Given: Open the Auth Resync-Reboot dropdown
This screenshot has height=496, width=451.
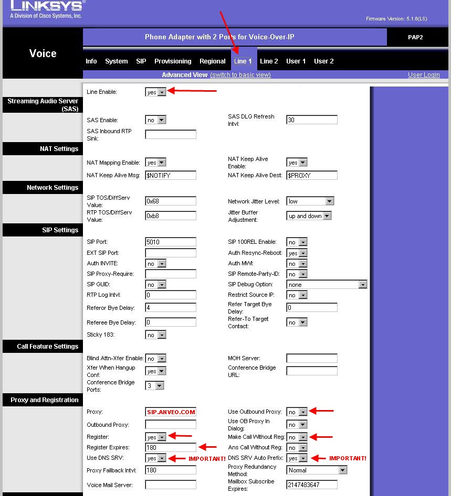Looking at the screenshot, I should click(x=297, y=253).
